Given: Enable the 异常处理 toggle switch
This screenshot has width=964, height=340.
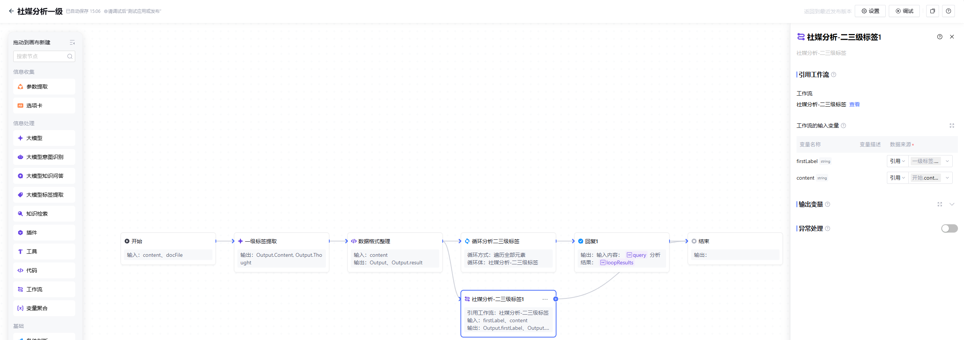Looking at the screenshot, I should (x=949, y=228).
